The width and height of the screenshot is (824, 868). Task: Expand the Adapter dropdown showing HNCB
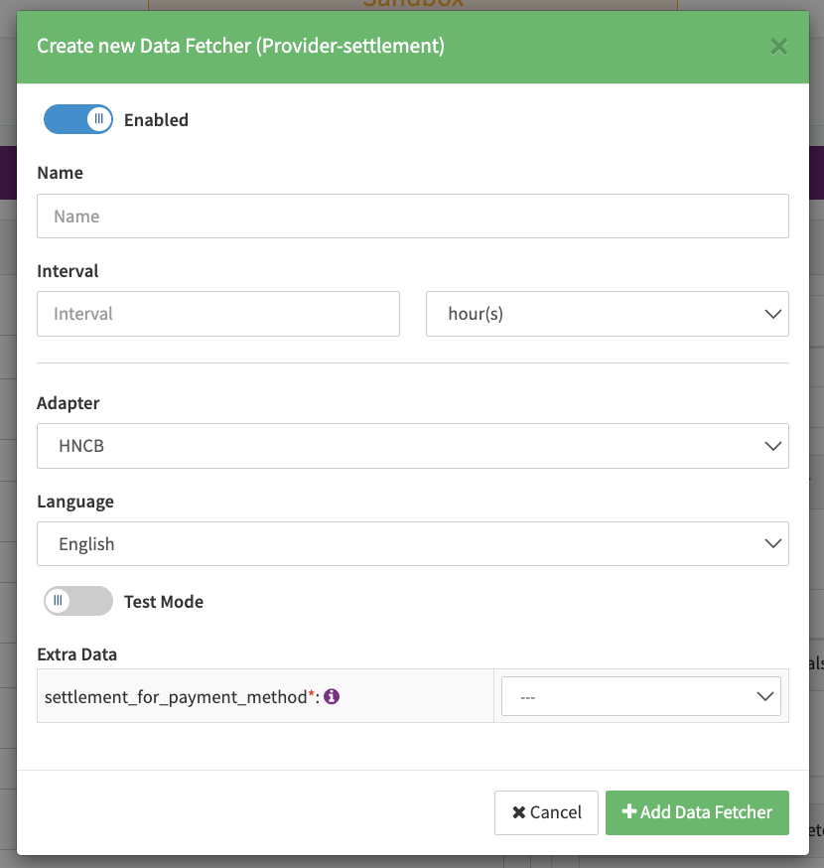(412, 446)
